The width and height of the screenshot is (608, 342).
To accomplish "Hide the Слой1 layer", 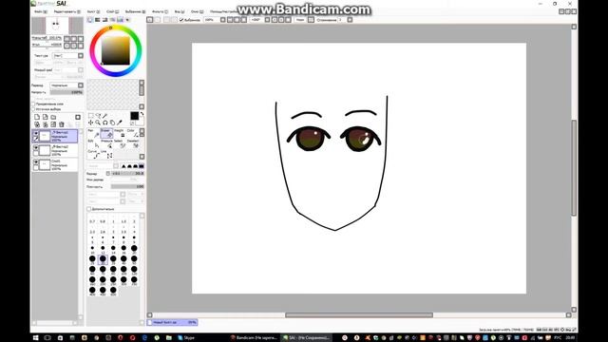I will coord(36,162).
